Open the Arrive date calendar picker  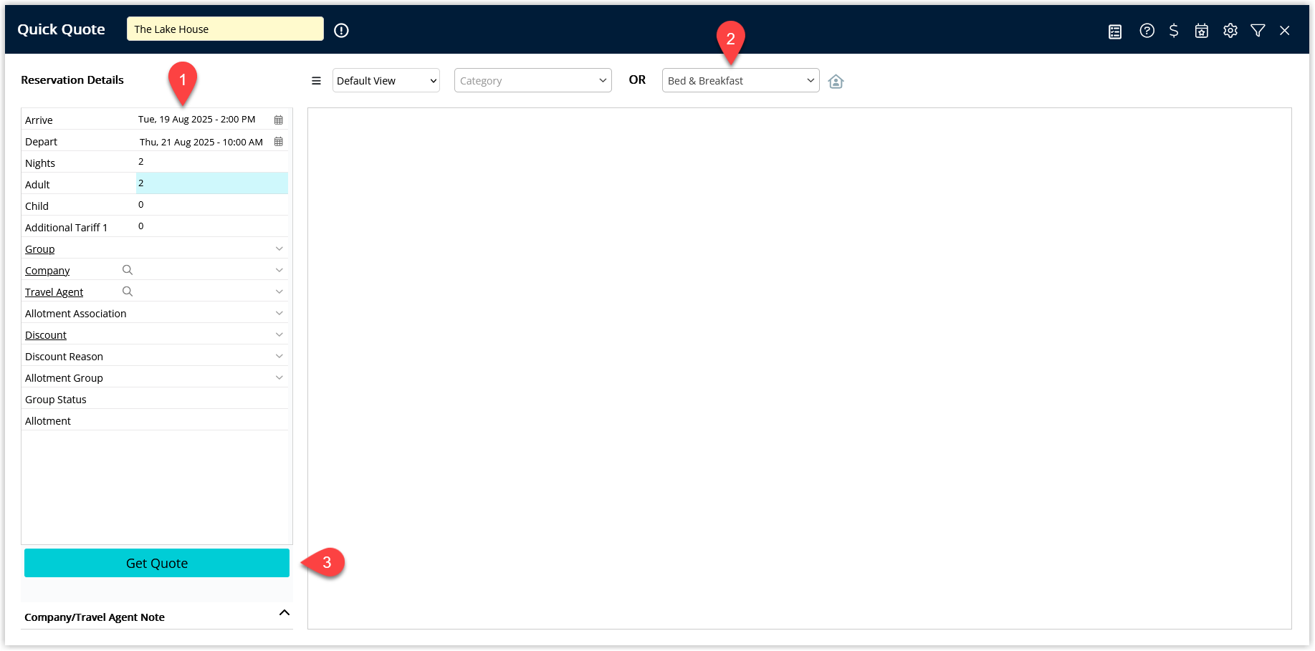pyautogui.click(x=279, y=120)
